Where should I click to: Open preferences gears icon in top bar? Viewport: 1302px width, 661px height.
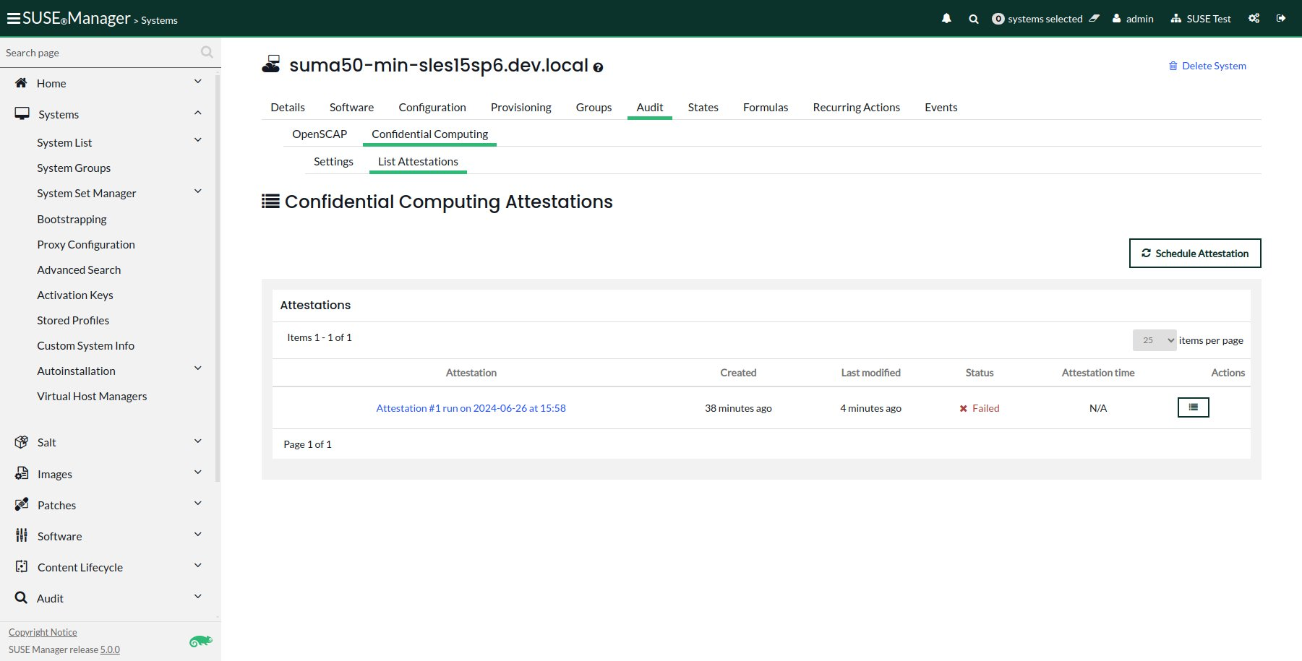tap(1254, 19)
